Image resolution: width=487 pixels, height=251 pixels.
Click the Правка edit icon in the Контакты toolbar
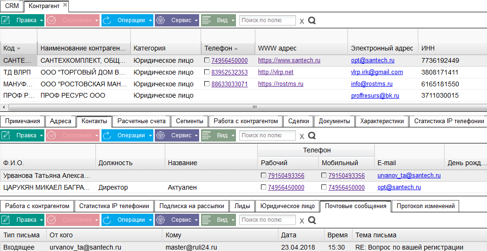pyautogui.click(x=5, y=136)
